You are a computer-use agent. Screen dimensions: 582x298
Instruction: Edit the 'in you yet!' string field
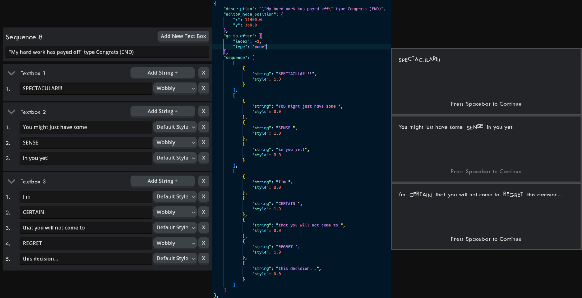pos(86,158)
